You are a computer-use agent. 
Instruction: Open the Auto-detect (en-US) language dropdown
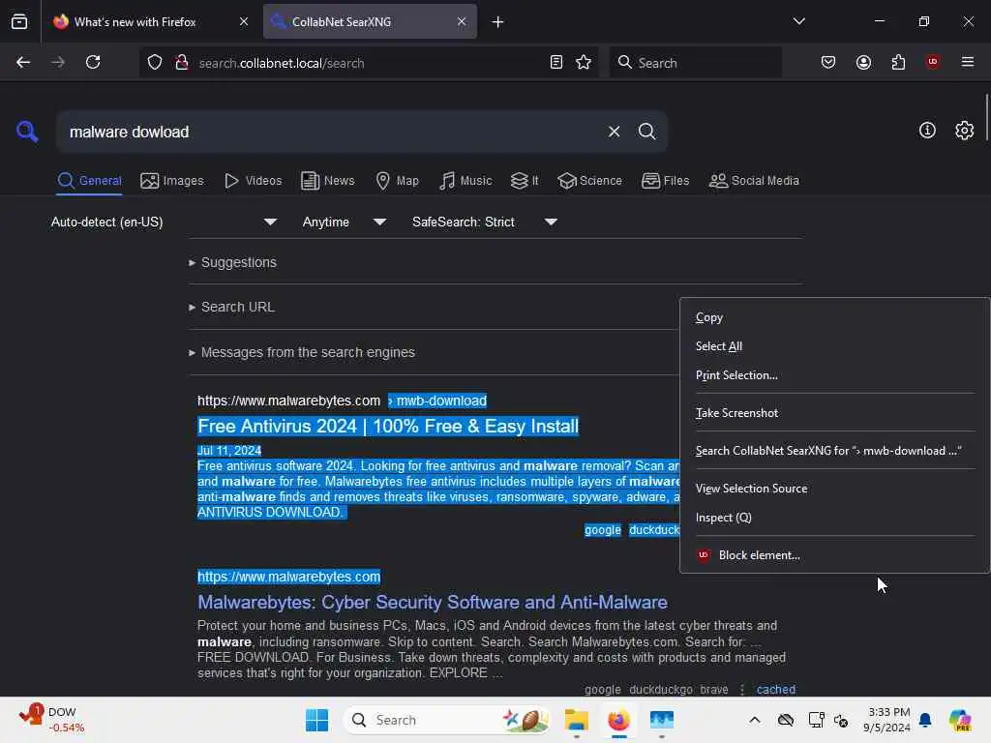pyautogui.click(x=164, y=222)
